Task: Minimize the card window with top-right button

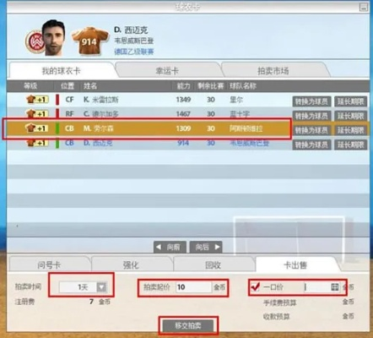Action: (364, 7)
